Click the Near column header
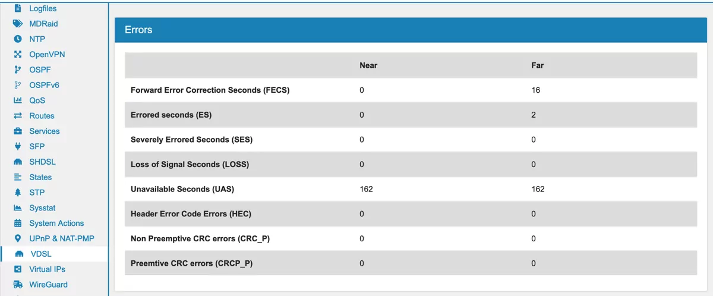 [x=368, y=65]
